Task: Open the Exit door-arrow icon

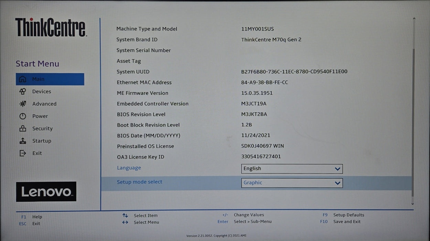Action: [x=23, y=153]
